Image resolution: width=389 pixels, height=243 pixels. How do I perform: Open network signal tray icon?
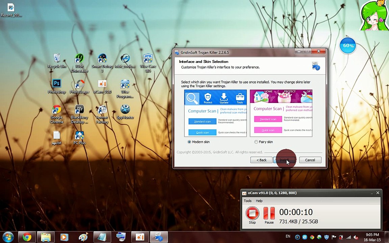pos(348,237)
